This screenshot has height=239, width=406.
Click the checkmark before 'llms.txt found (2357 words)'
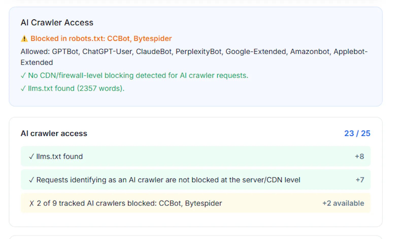tap(23, 88)
